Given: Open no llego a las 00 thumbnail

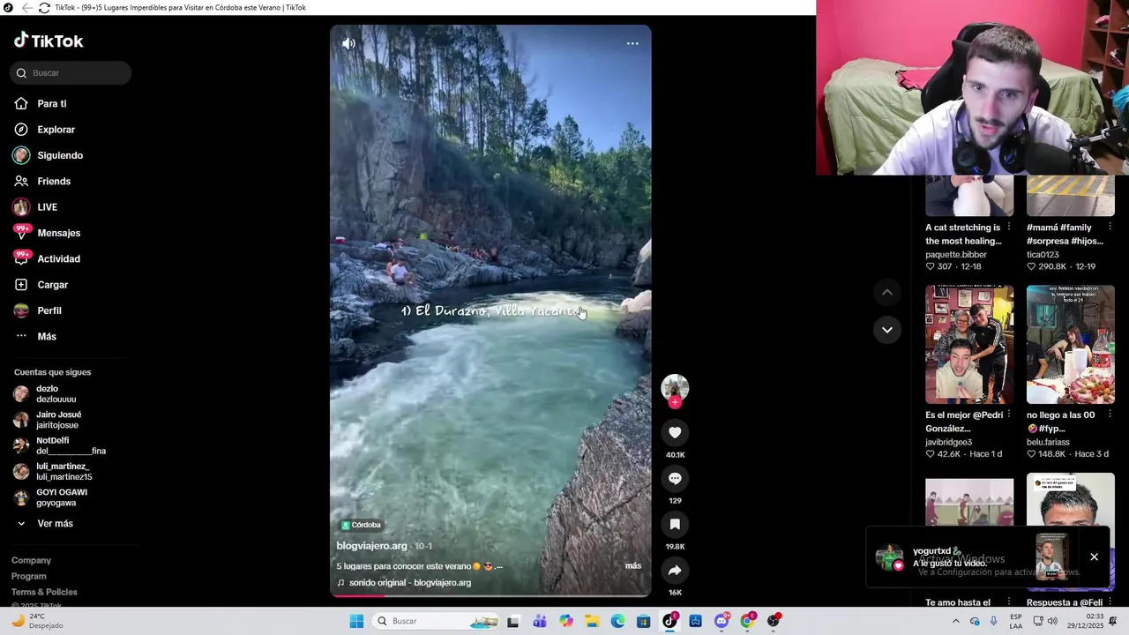Looking at the screenshot, I should point(1071,344).
